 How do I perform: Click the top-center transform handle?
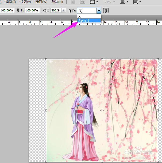click(102, 59)
